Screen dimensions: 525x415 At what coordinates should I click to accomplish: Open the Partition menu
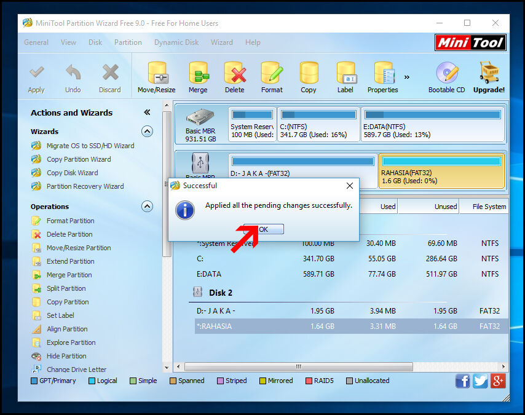128,42
